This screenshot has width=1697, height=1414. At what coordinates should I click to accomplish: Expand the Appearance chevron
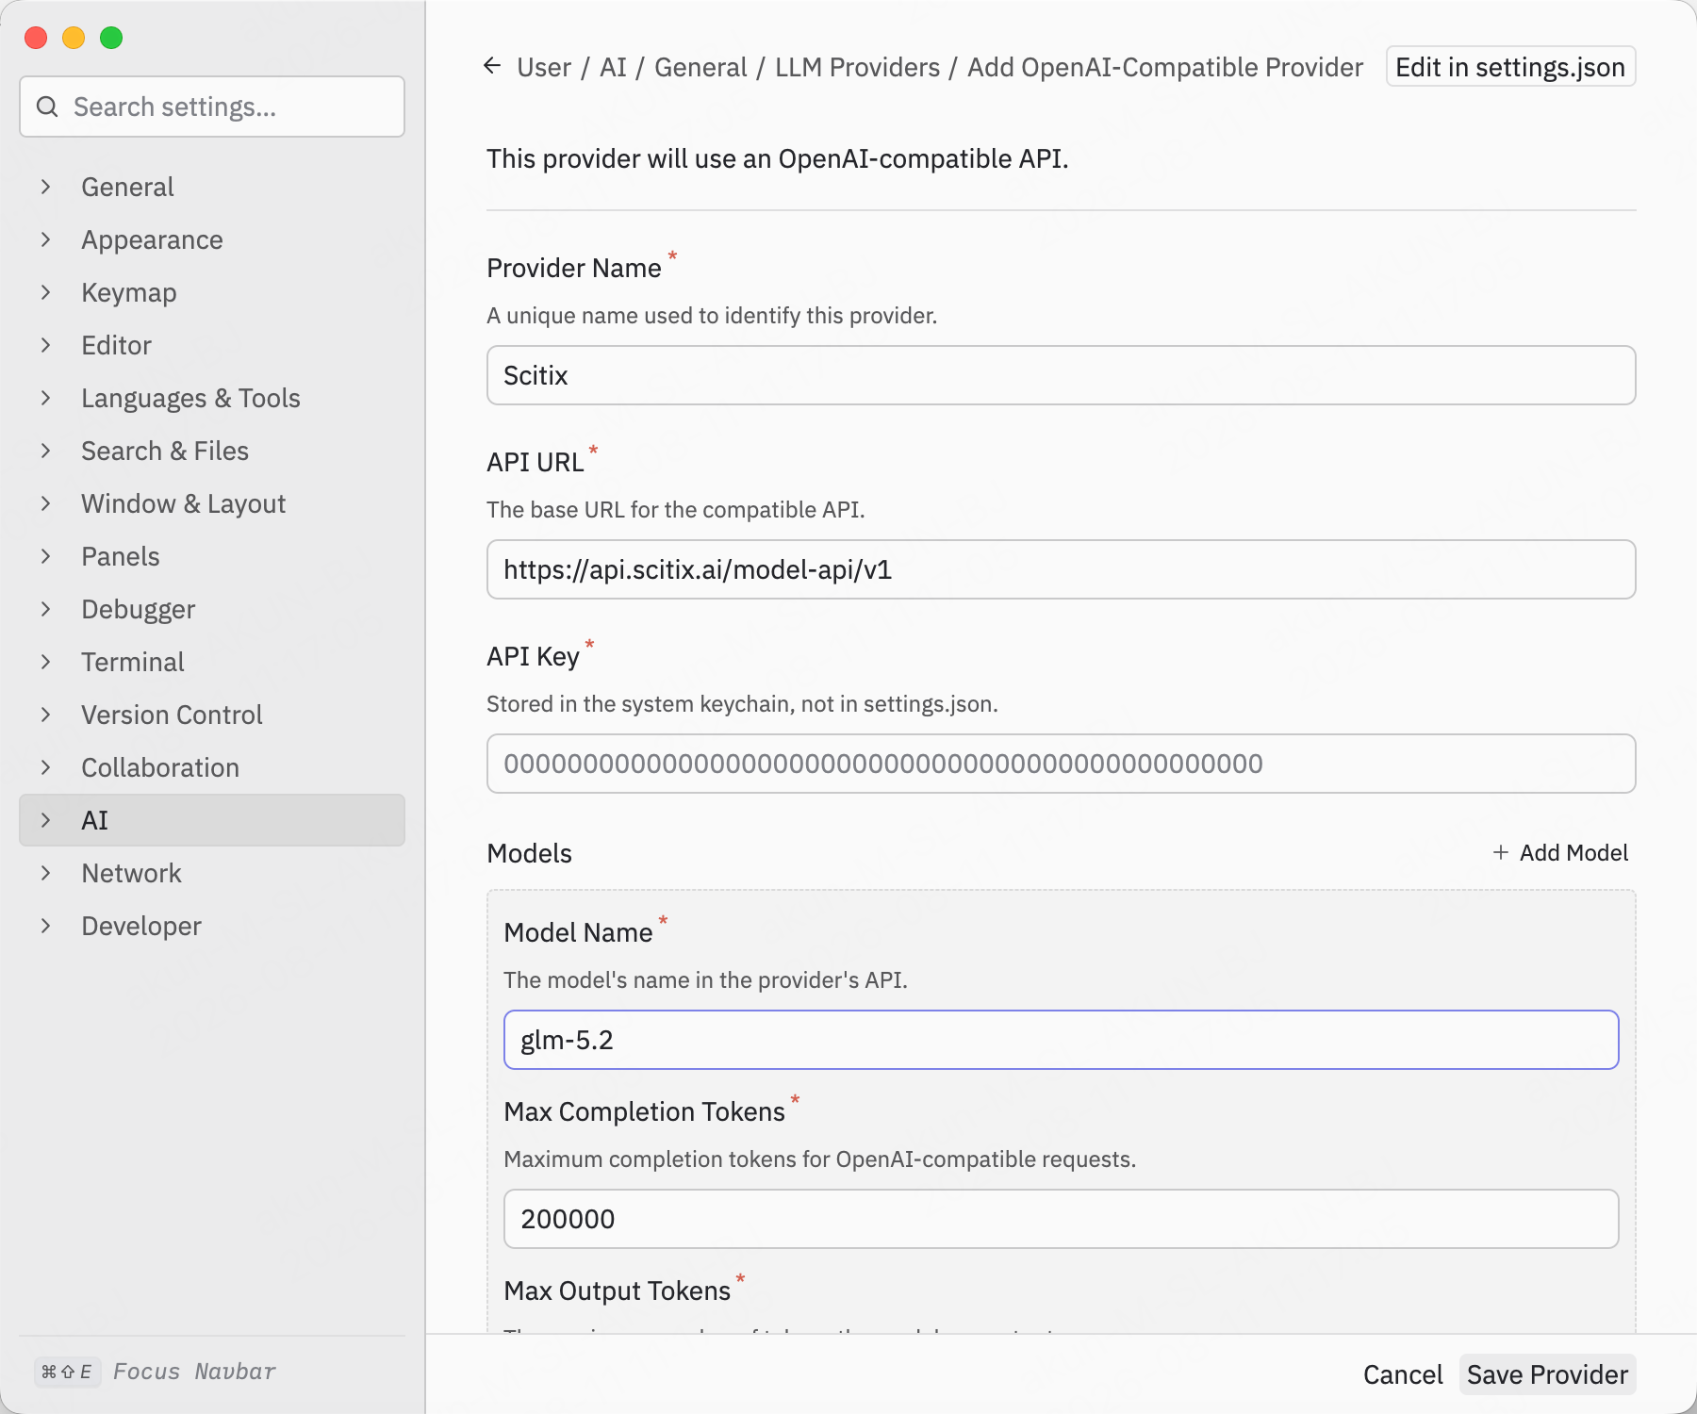pos(45,239)
